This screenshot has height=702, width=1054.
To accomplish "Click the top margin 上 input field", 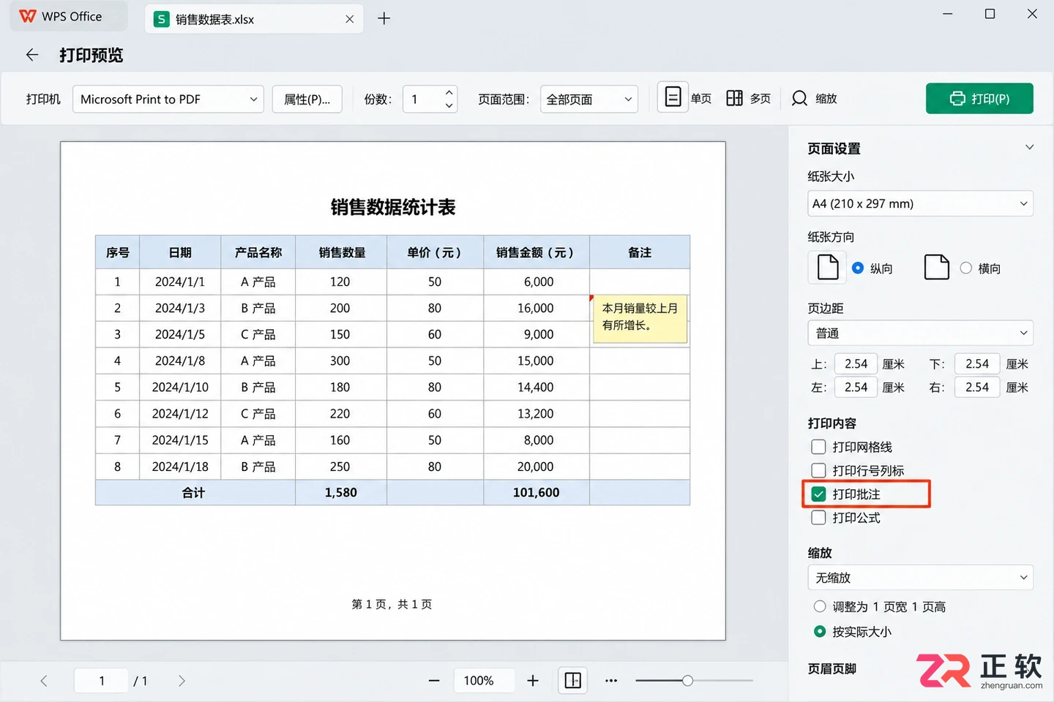I will [x=856, y=363].
